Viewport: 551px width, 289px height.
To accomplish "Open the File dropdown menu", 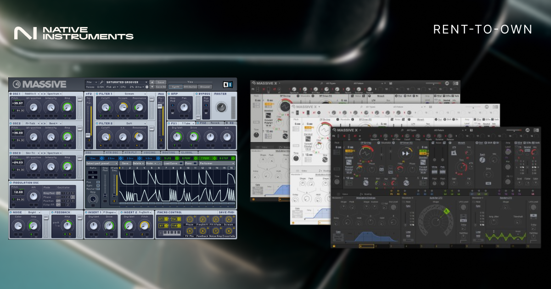I will pos(92,82).
